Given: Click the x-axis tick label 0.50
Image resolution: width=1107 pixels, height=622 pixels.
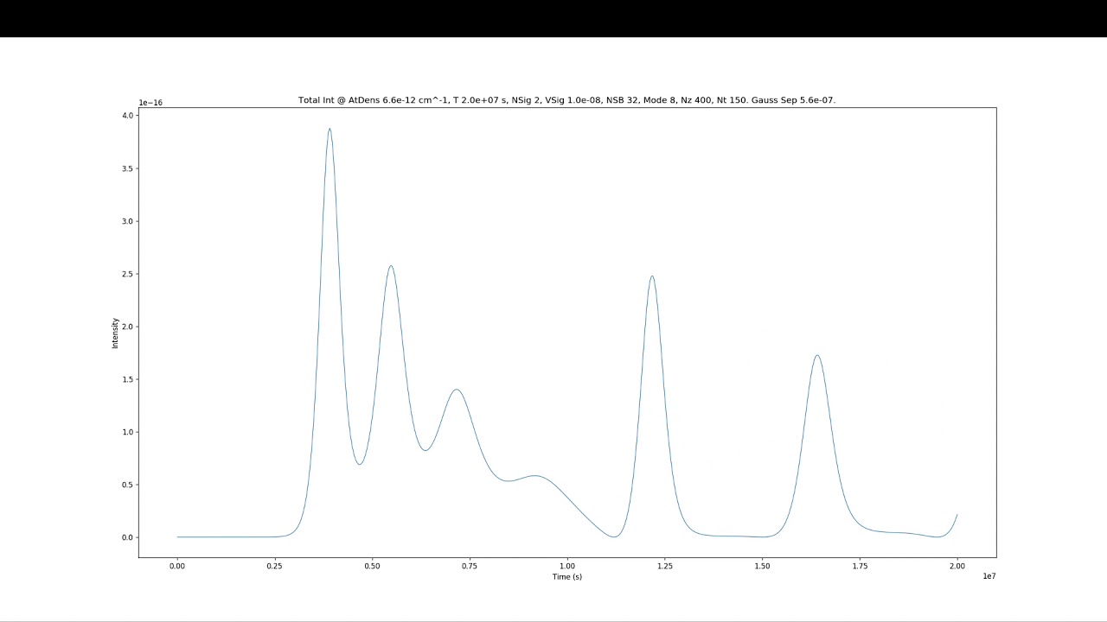Looking at the screenshot, I should click(372, 567).
